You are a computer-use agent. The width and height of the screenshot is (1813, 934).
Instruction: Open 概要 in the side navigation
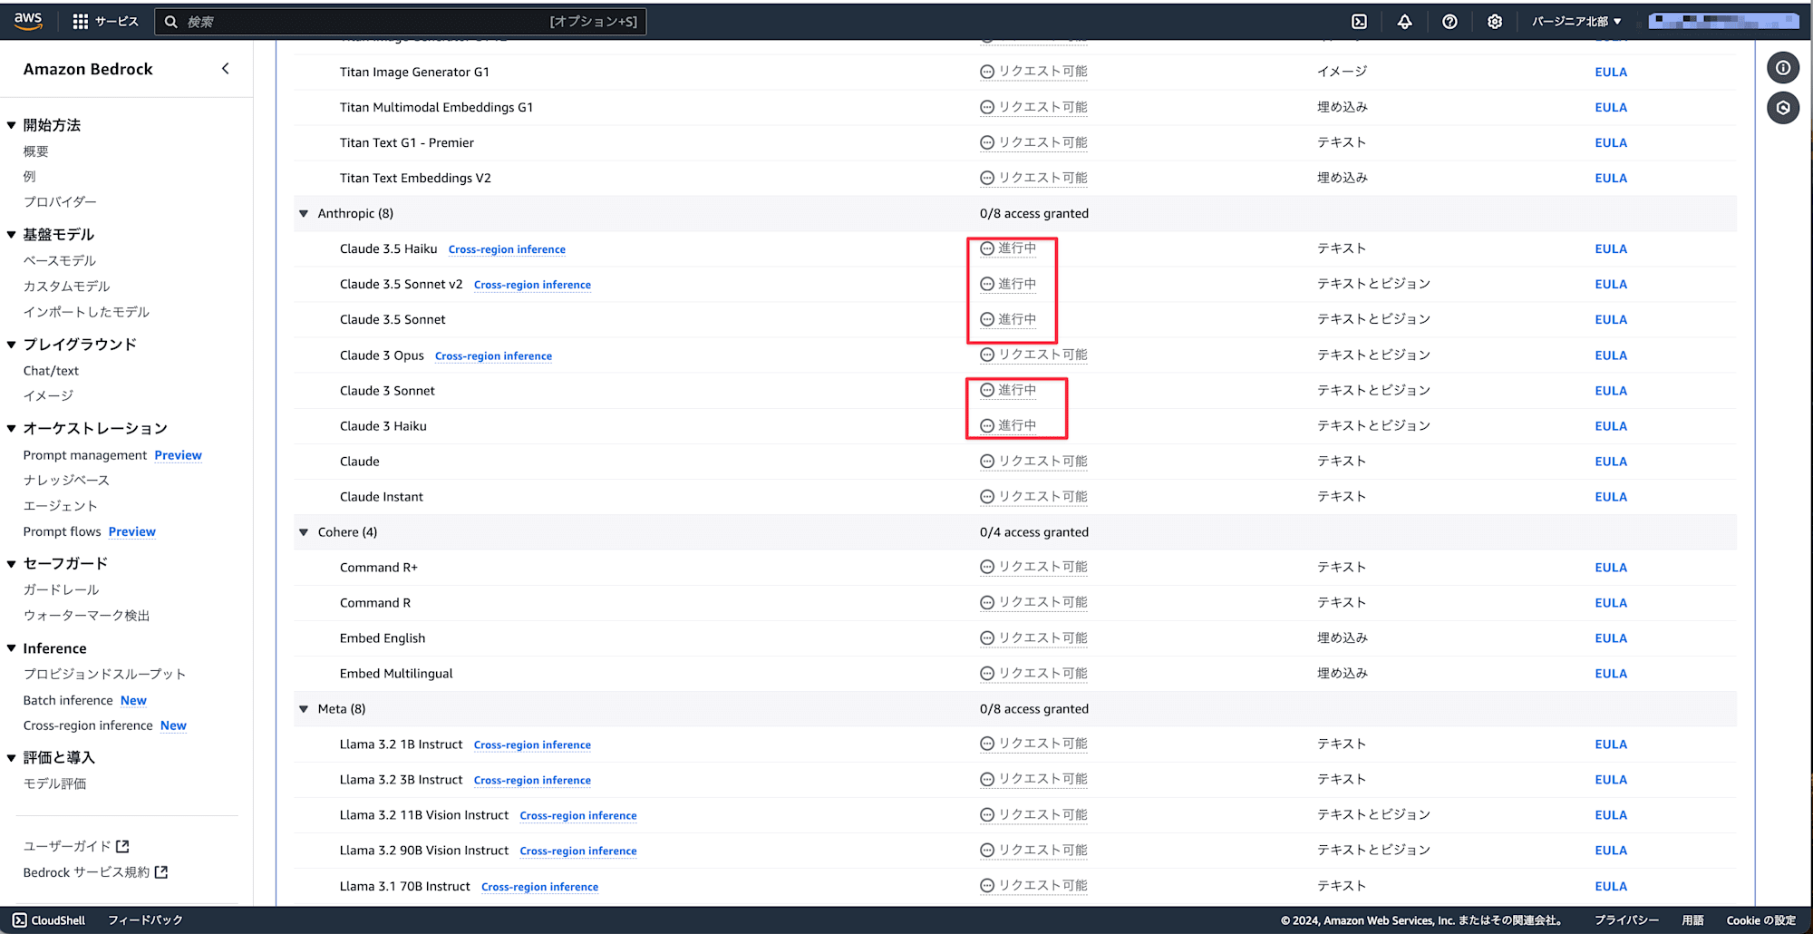pos(36,151)
